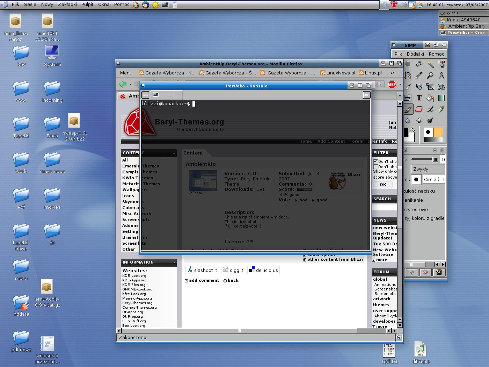Click the new session icon in Konsola tab bar
This screenshot has height=367, width=489.
[x=145, y=95]
